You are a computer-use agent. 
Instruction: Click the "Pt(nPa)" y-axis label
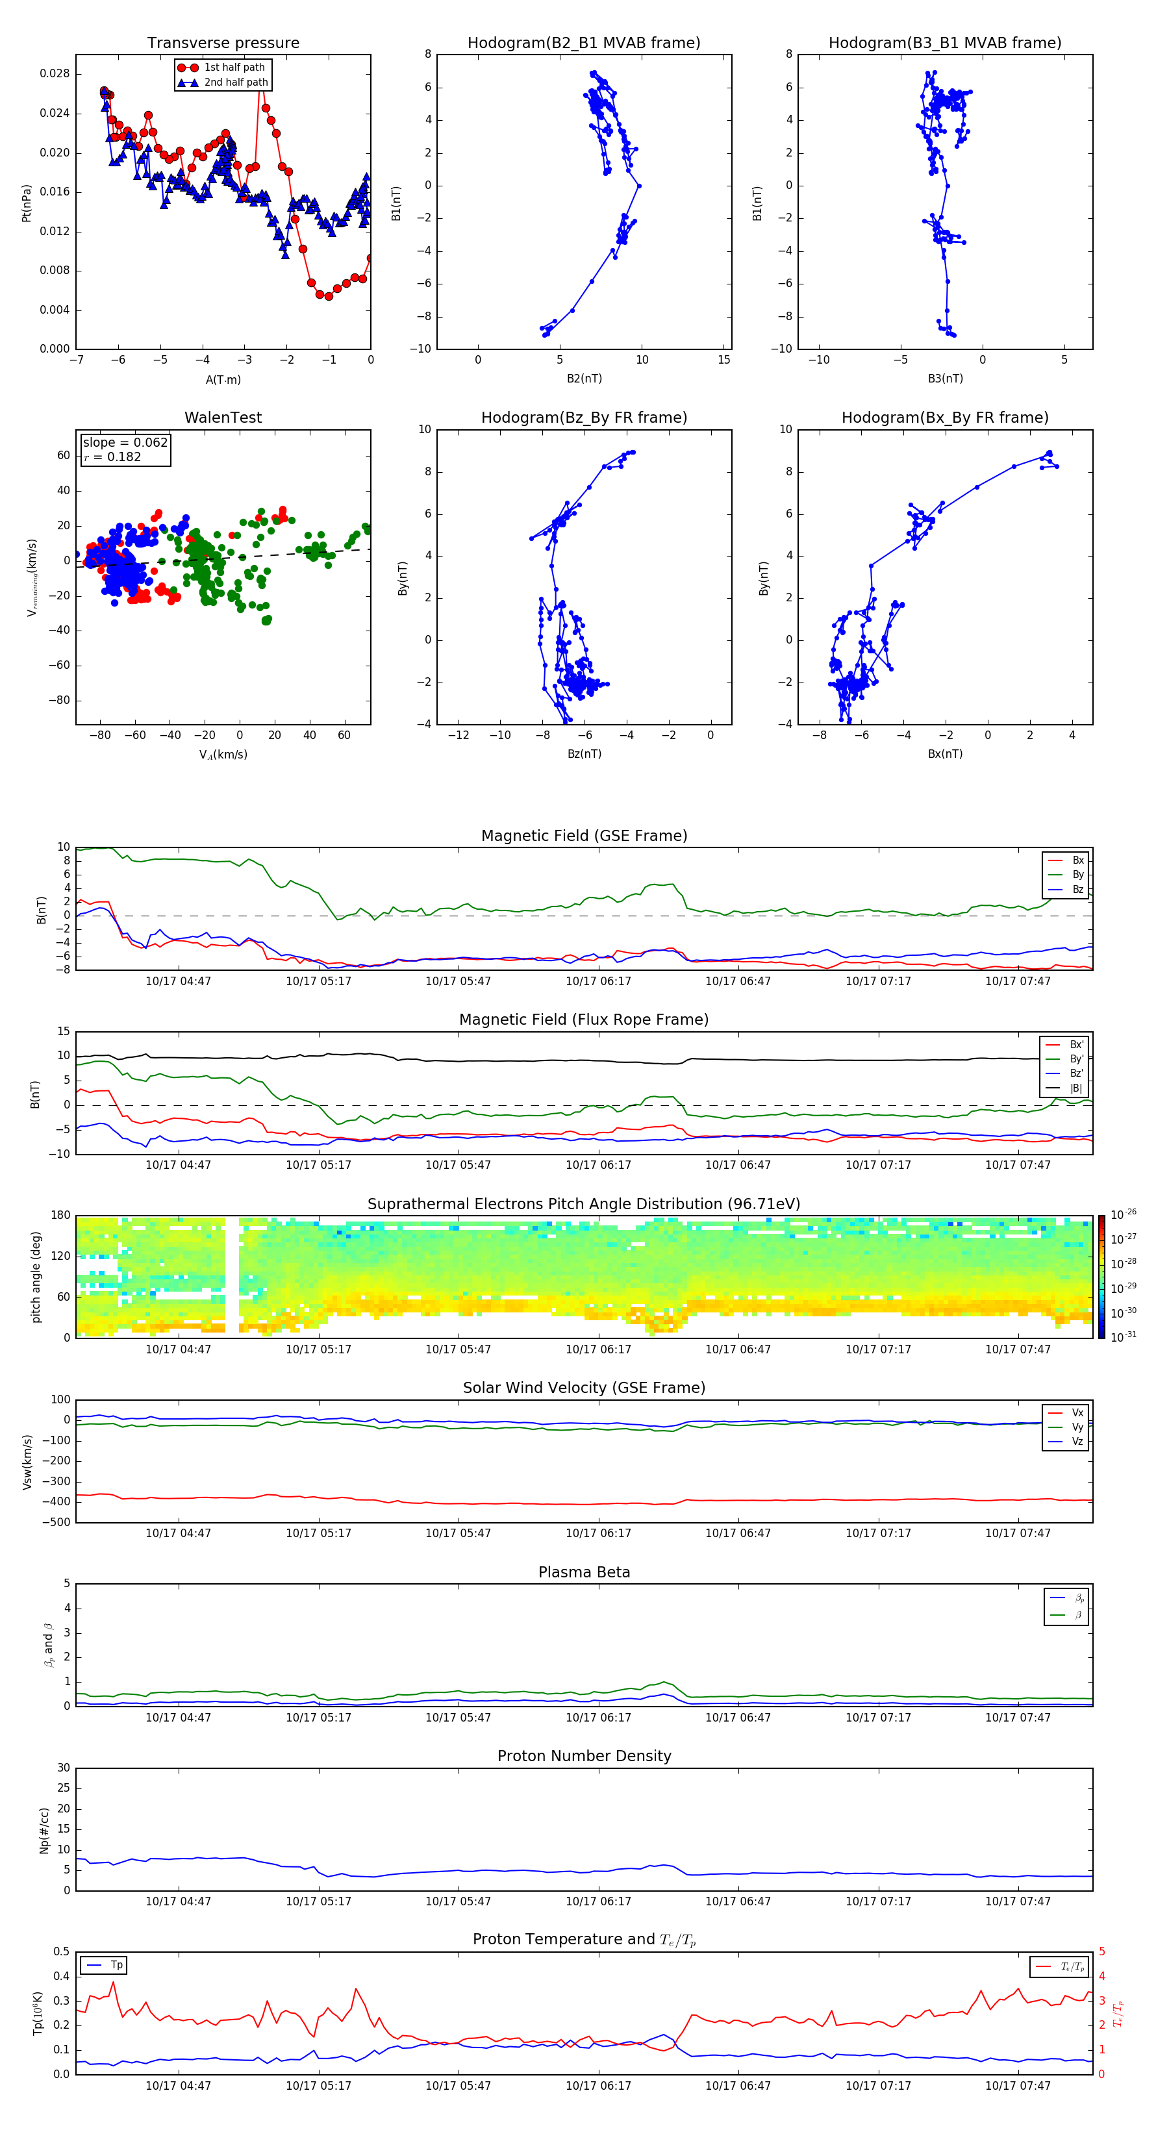pos(27,203)
